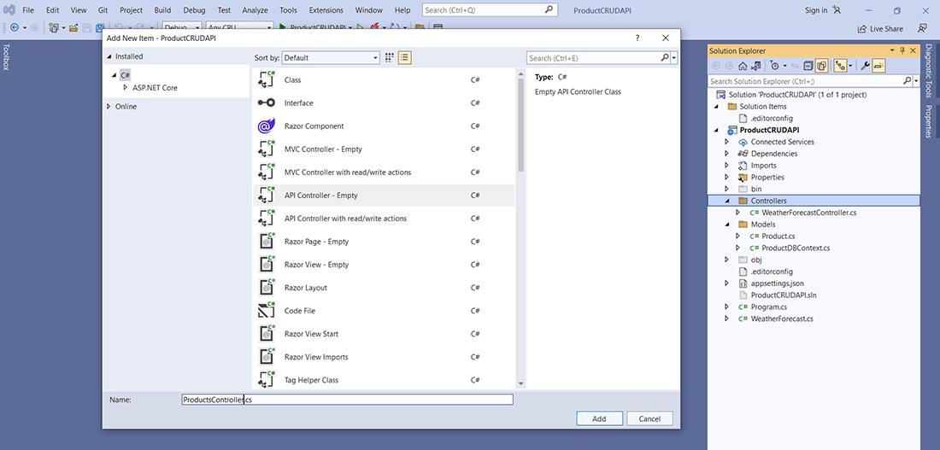Viewport: 940px width, 450px height.
Task: Open the Git menu
Action: point(103,10)
